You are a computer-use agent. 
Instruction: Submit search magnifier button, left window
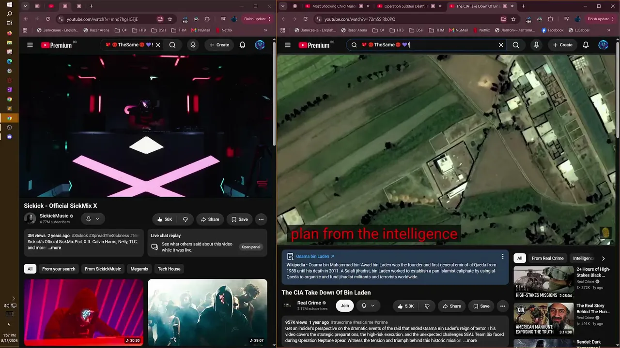coord(172,45)
